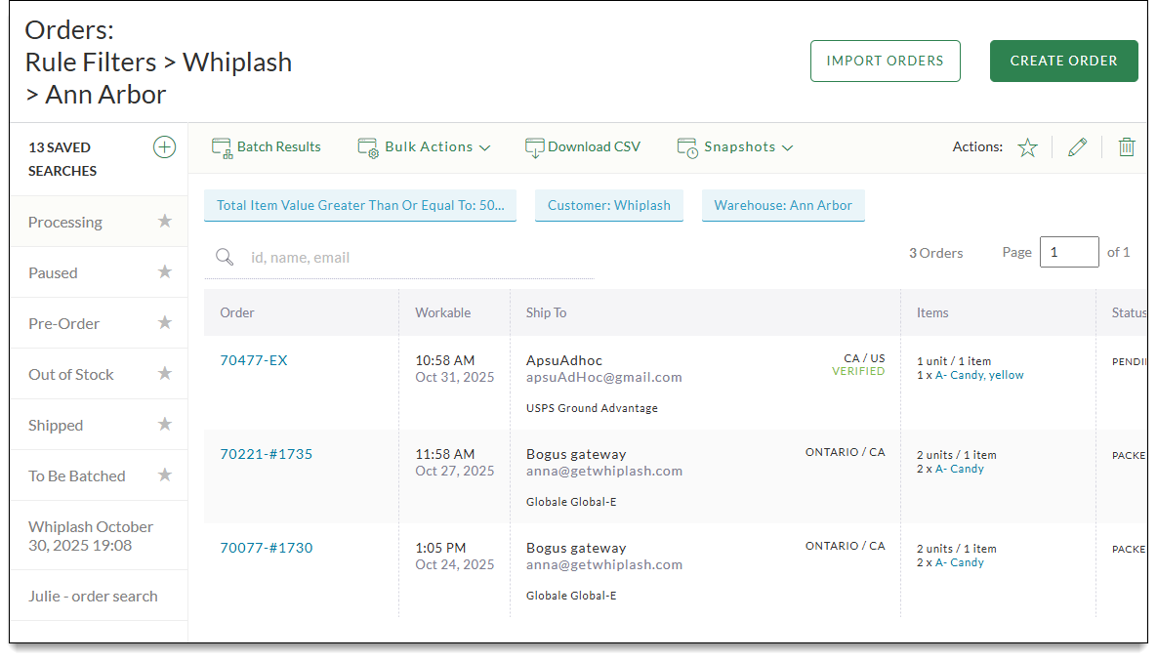Toggle star next to Shipped saved search
Image resolution: width=1157 pixels, height=661 pixels.
coord(165,425)
